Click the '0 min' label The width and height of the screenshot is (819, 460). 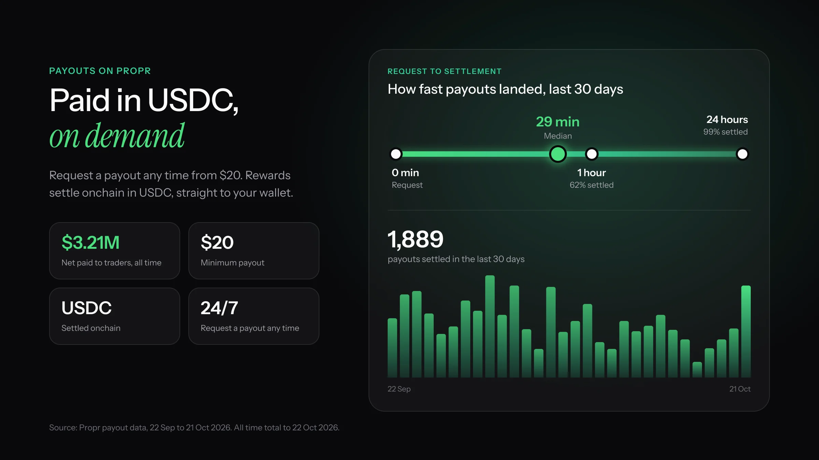405,173
